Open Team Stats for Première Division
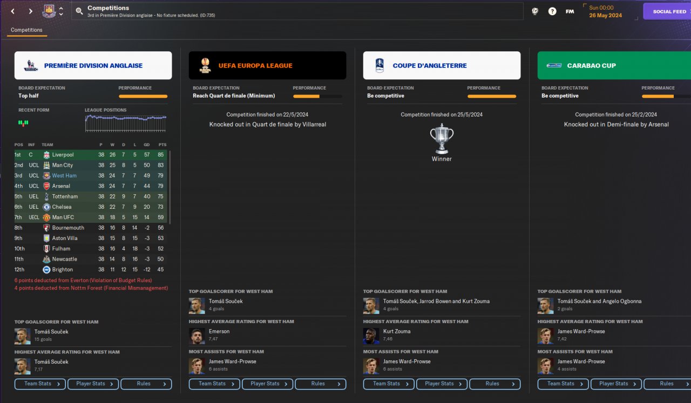This screenshot has width=691, height=403. 40,384
